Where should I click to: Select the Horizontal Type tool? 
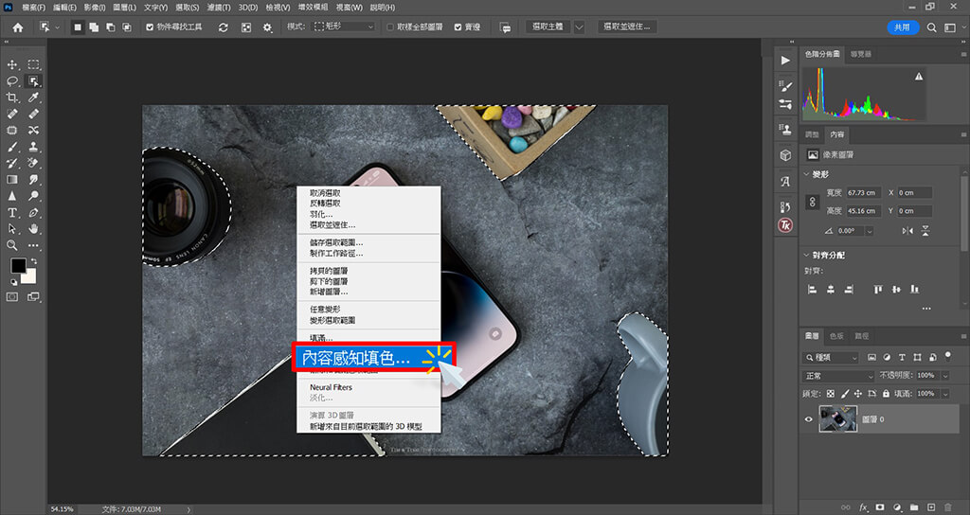[x=11, y=212]
